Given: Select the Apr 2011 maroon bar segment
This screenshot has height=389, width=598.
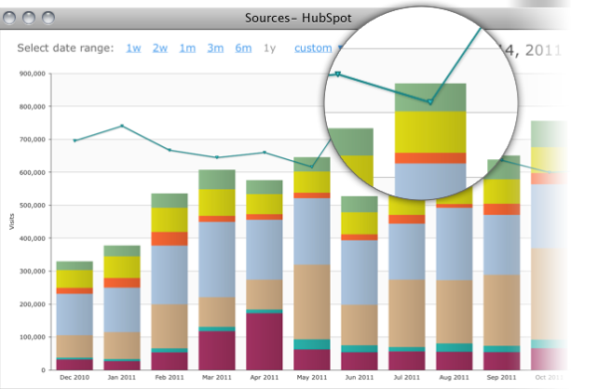Looking at the screenshot, I should (x=264, y=341).
